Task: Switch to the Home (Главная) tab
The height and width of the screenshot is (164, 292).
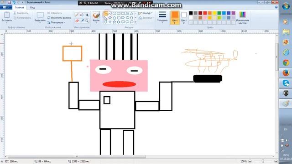Action: tap(19, 7)
